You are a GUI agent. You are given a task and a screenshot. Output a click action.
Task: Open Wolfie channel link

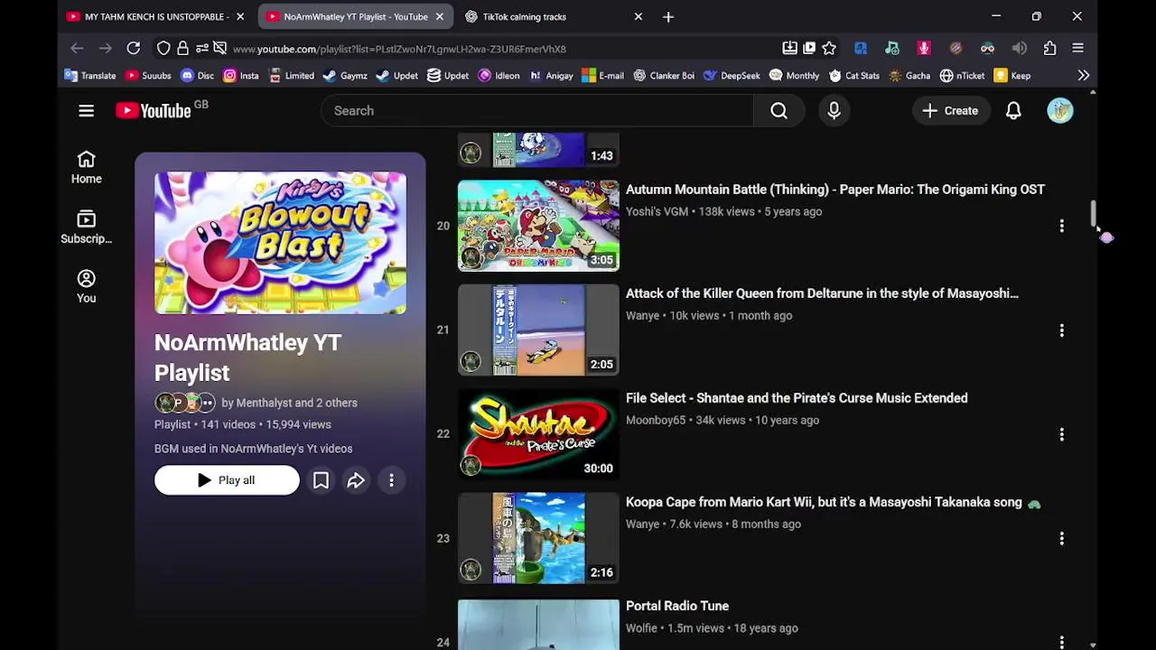pos(641,628)
